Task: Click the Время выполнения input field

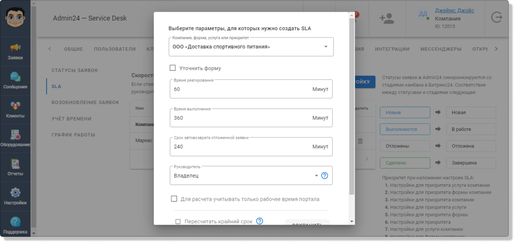Action: pyautogui.click(x=251, y=118)
